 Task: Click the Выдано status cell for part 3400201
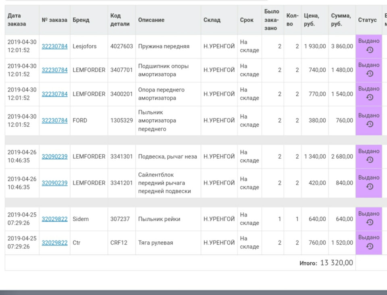[368, 89]
